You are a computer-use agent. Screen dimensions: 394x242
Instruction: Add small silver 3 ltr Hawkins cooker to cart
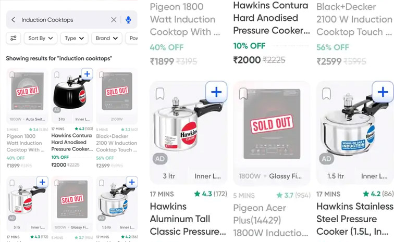[42, 182]
